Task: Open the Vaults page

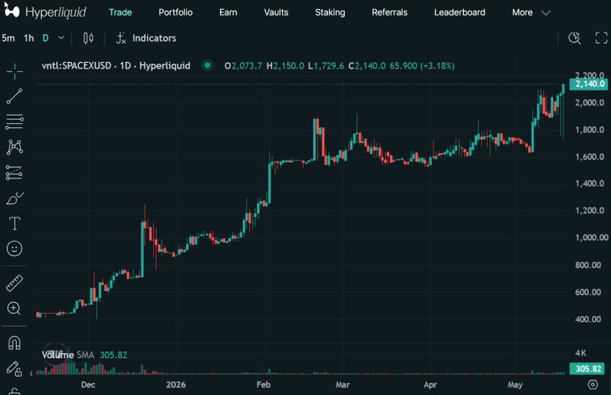Action: click(276, 13)
